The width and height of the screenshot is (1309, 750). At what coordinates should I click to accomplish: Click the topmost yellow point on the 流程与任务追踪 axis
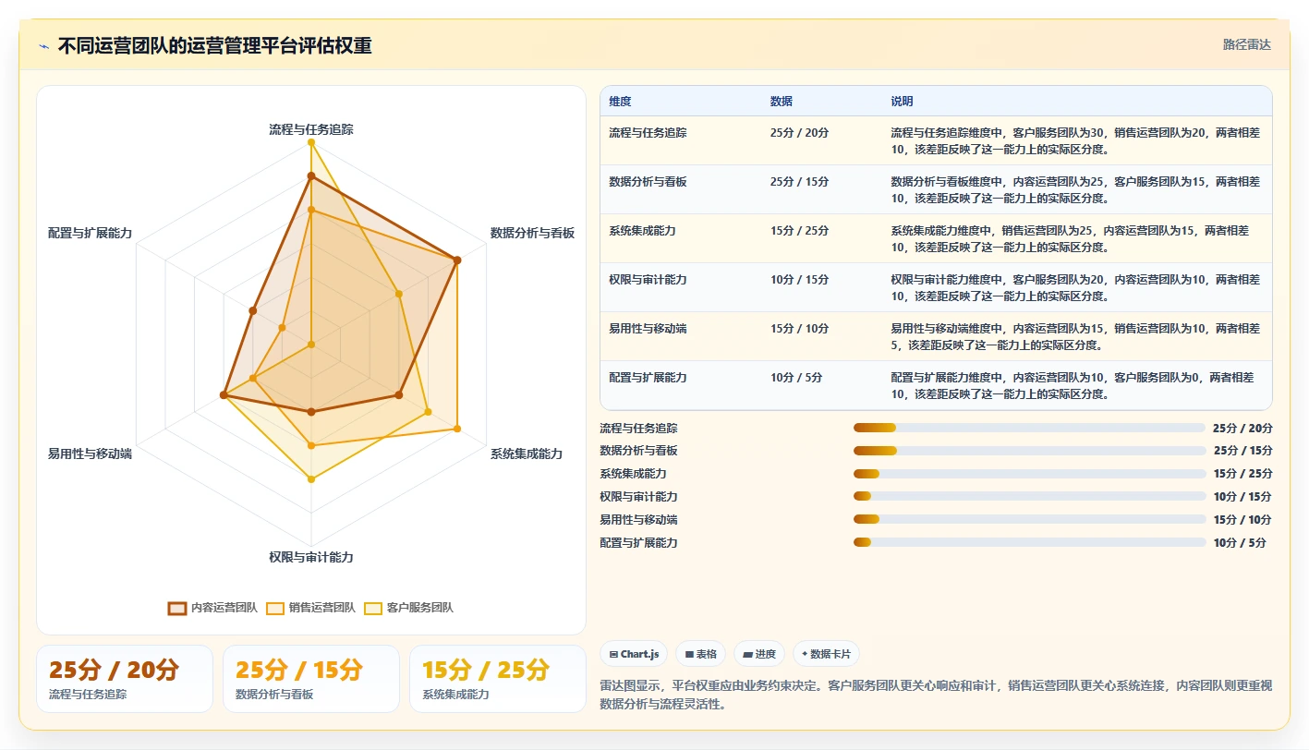click(x=311, y=142)
